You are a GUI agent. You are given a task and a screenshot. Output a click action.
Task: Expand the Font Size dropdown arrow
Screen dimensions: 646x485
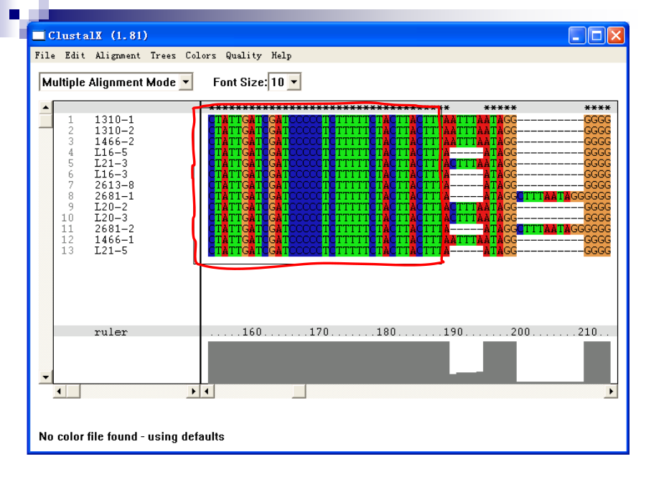click(x=294, y=82)
